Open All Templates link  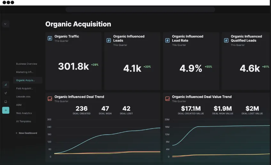[23, 121]
